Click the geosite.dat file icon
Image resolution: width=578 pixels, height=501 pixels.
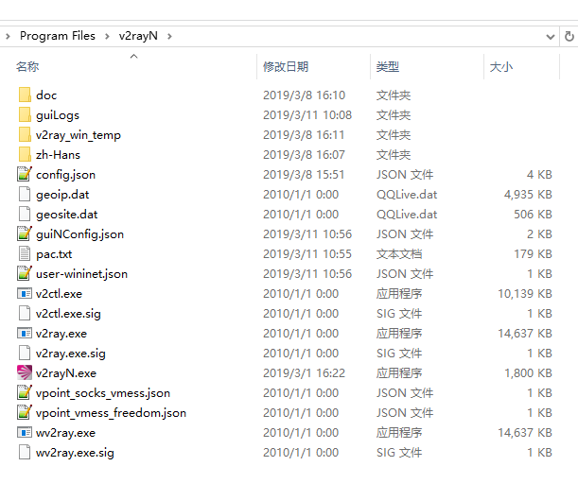25,214
